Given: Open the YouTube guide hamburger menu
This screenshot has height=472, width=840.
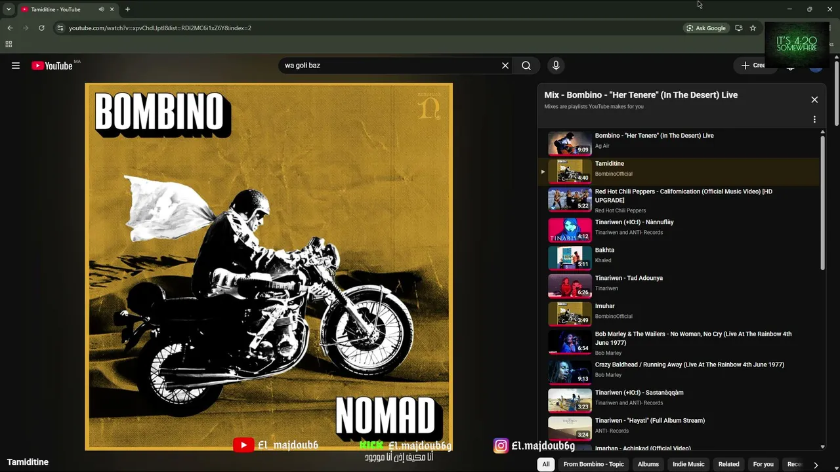Looking at the screenshot, I should pos(16,66).
